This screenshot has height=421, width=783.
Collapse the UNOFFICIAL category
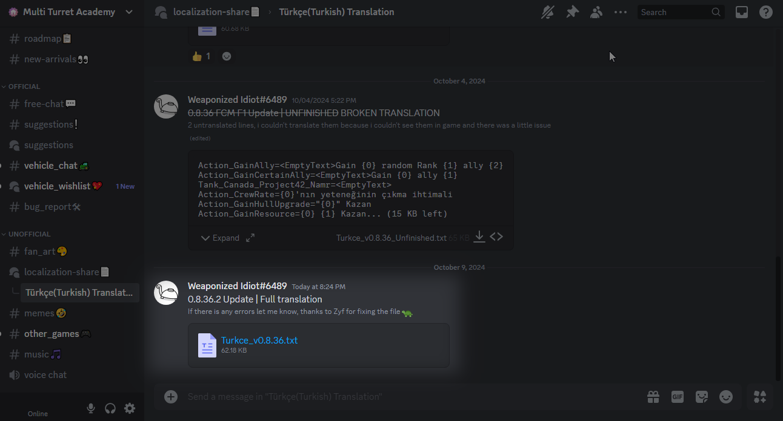coord(29,234)
